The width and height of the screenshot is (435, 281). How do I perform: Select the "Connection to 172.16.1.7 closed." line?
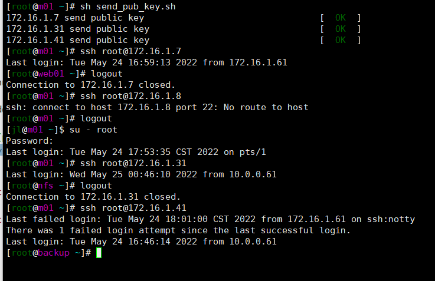(x=90, y=85)
